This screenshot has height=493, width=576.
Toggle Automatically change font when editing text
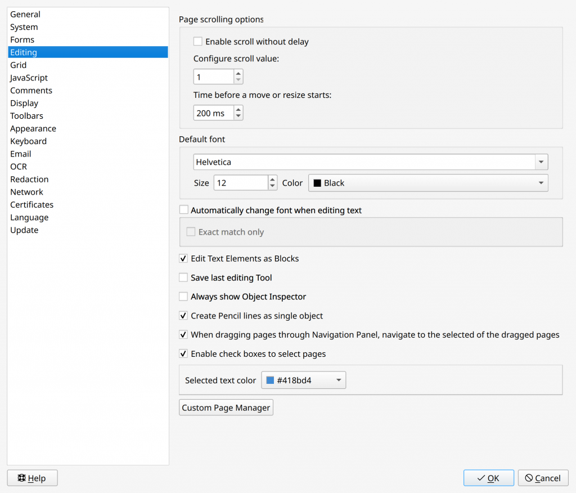[x=183, y=209]
